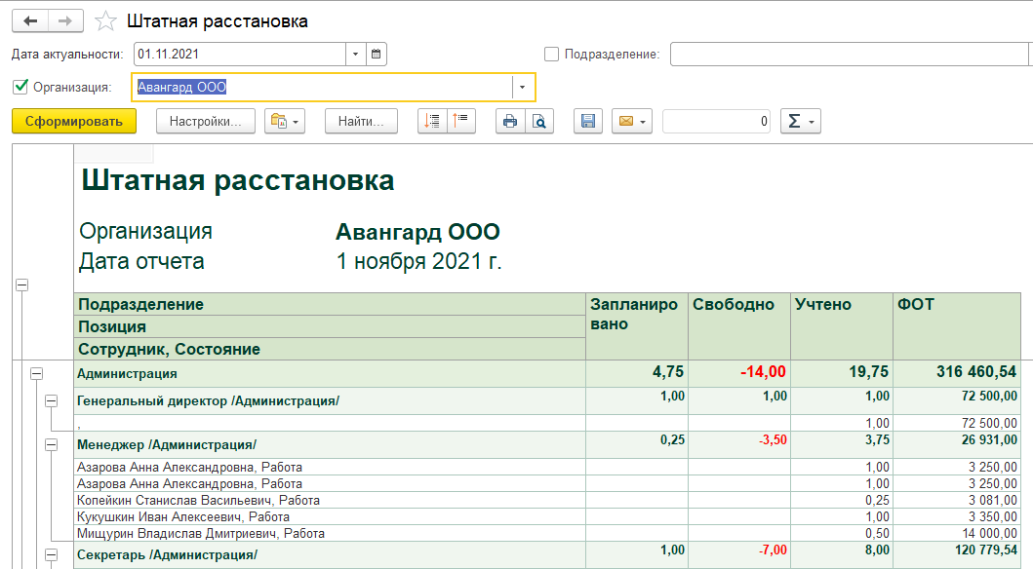Click the Сформировать button
The image size is (1033, 569).
point(74,122)
